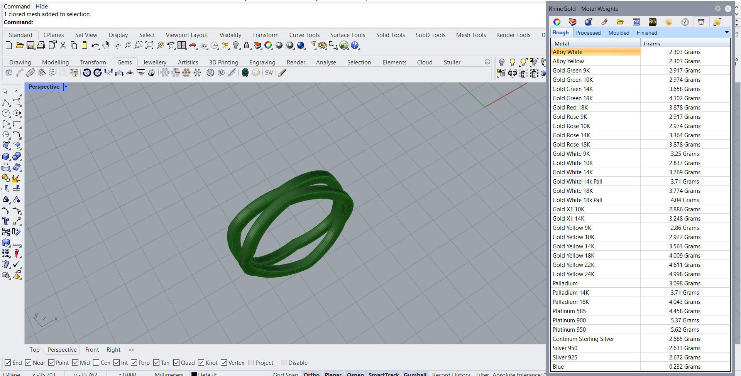Viewport: 741px width, 376px height.
Task: Select the green Cabochon gem tool
Action: [x=245, y=73]
